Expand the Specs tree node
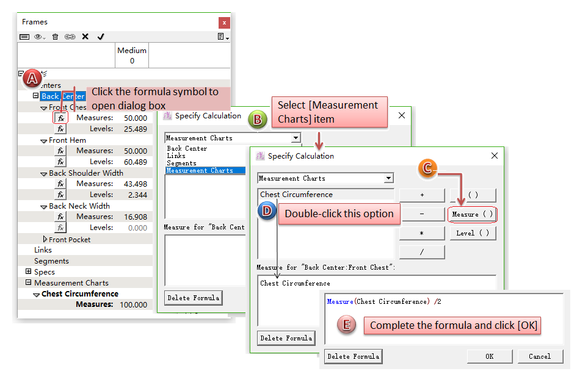This screenshot has width=577, height=374. point(28,272)
